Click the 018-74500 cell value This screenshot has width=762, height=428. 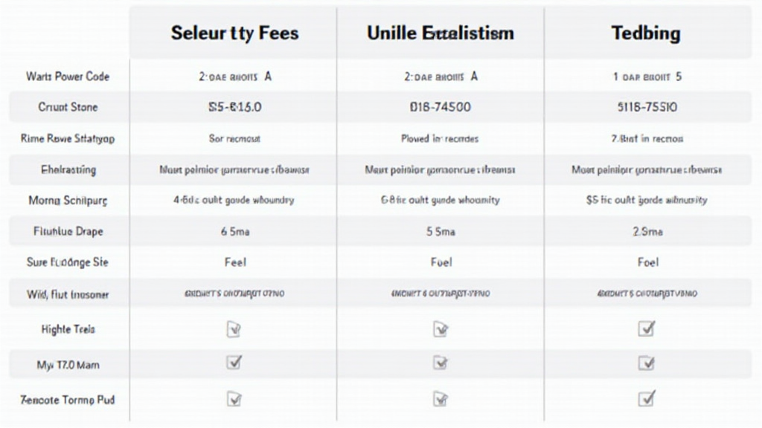tap(440, 107)
